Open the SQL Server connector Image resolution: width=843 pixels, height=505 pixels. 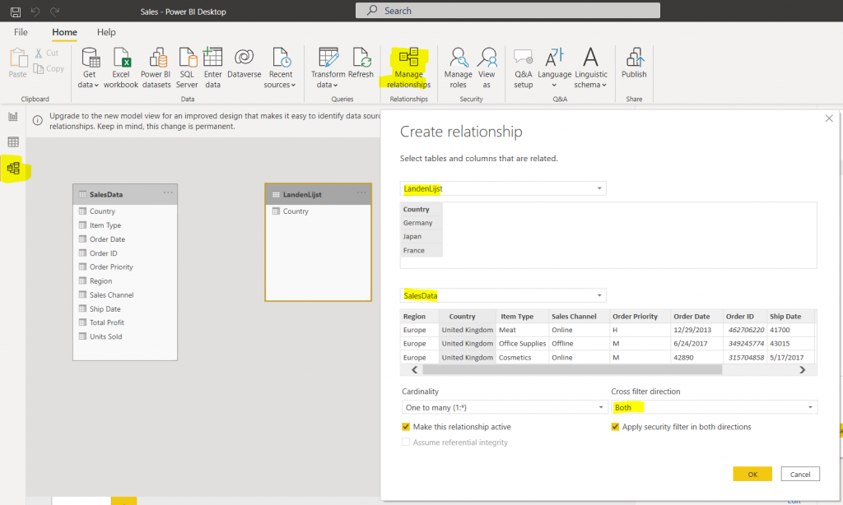pos(187,67)
